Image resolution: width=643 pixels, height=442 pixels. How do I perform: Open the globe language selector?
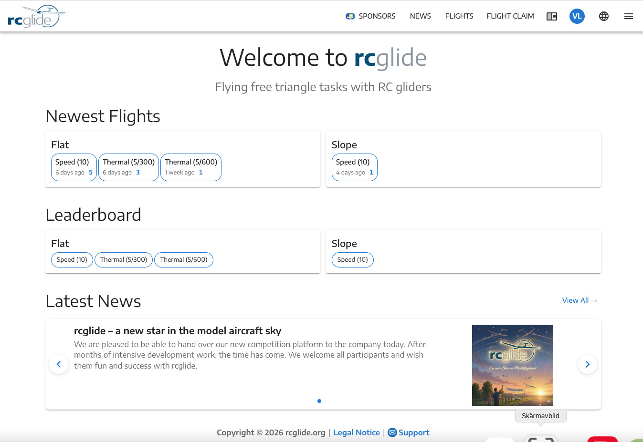click(x=603, y=16)
